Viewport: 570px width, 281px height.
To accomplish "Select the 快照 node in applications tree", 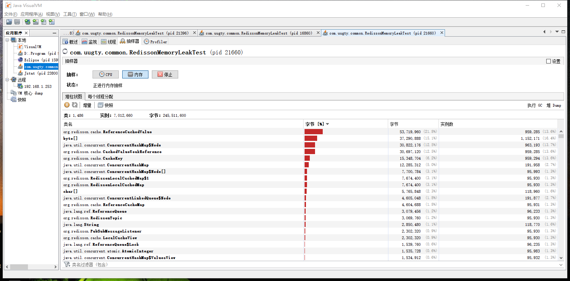I will coord(19,100).
